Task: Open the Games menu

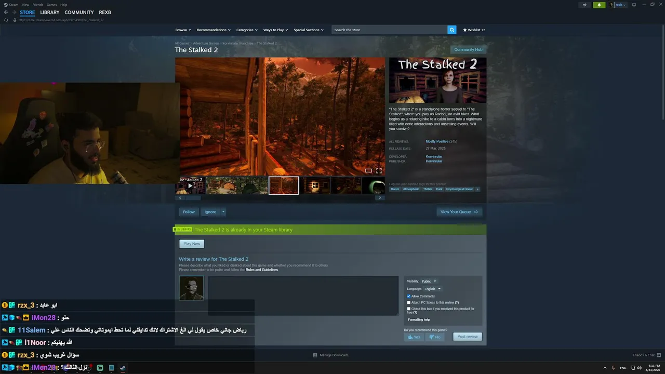Action: point(52,5)
